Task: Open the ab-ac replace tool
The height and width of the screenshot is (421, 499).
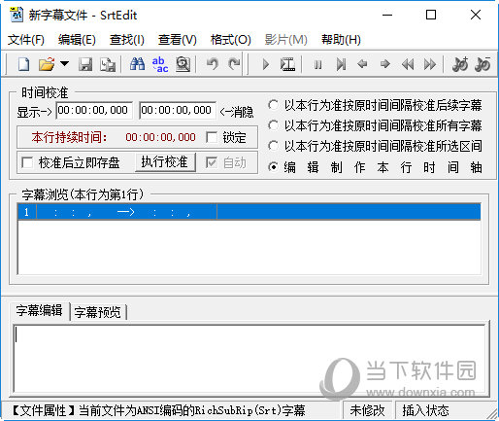Action: pyautogui.click(x=160, y=64)
